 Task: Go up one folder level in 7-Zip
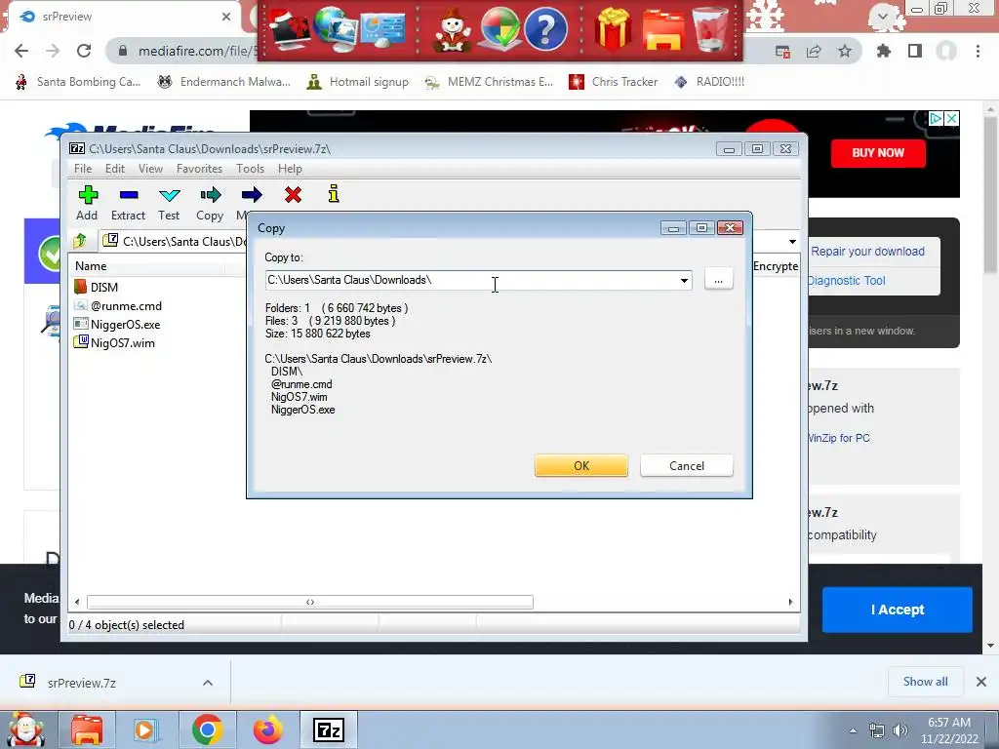pos(80,241)
